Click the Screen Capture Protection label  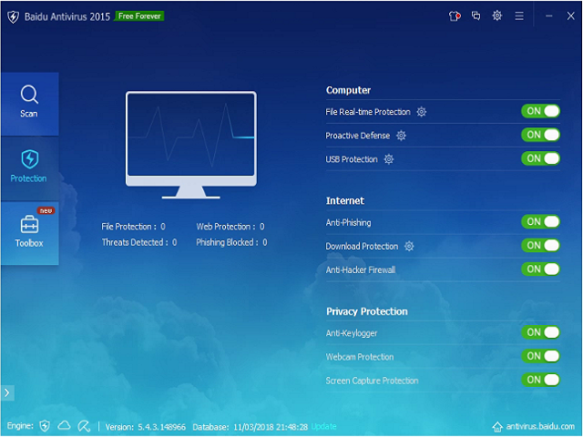coord(372,381)
